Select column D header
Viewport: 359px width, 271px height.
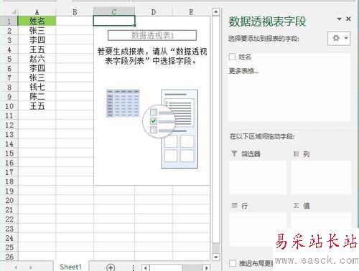154,12
